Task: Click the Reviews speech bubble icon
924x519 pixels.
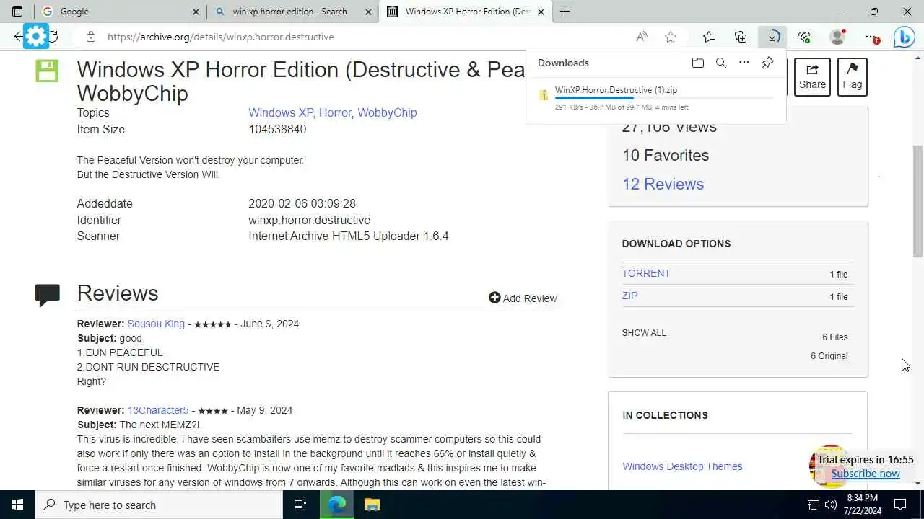Action: [48, 295]
